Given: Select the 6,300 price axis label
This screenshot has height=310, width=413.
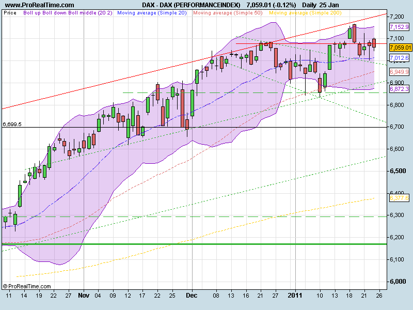Looking at the screenshot, I should (397, 215).
